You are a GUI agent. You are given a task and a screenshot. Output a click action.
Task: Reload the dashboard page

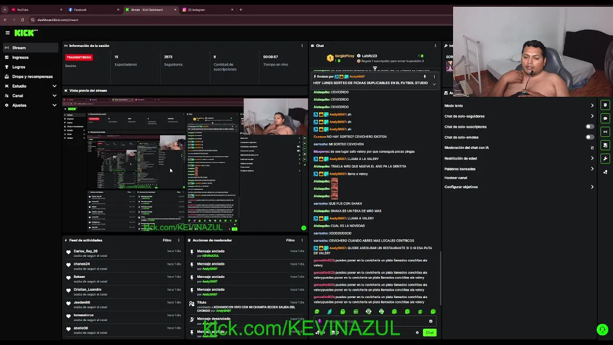point(23,20)
